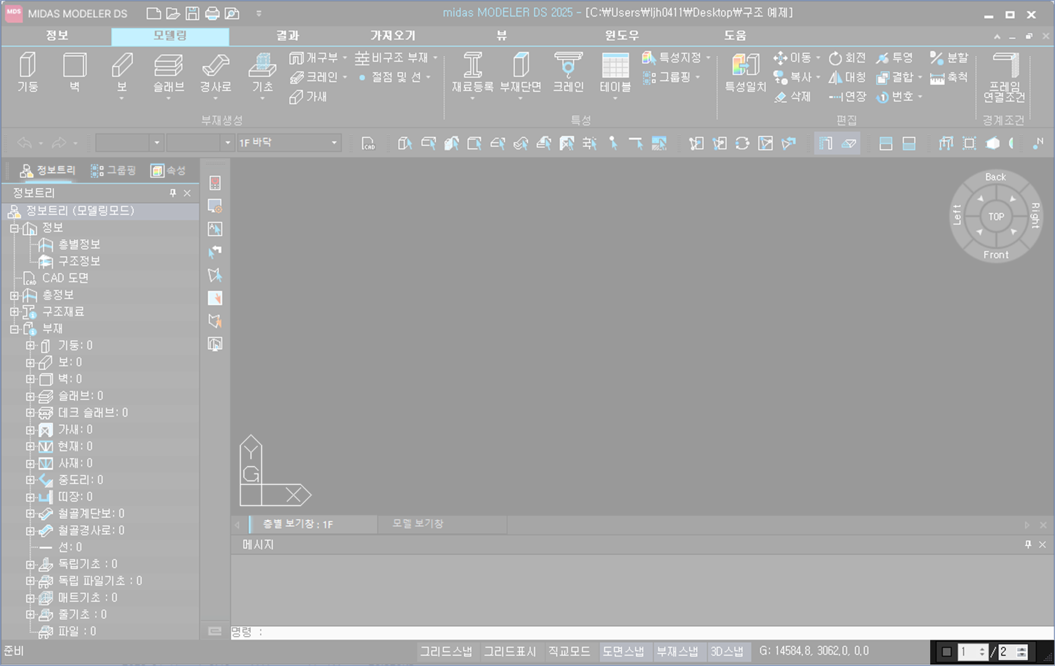The height and width of the screenshot is (666, 1055).
Task: Select the 투영 projection tool
Action: coord(895,58)
